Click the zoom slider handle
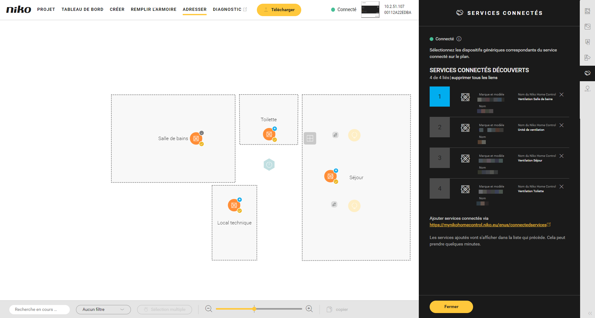Viewport: 595px width, 318px height. (254, 309)
